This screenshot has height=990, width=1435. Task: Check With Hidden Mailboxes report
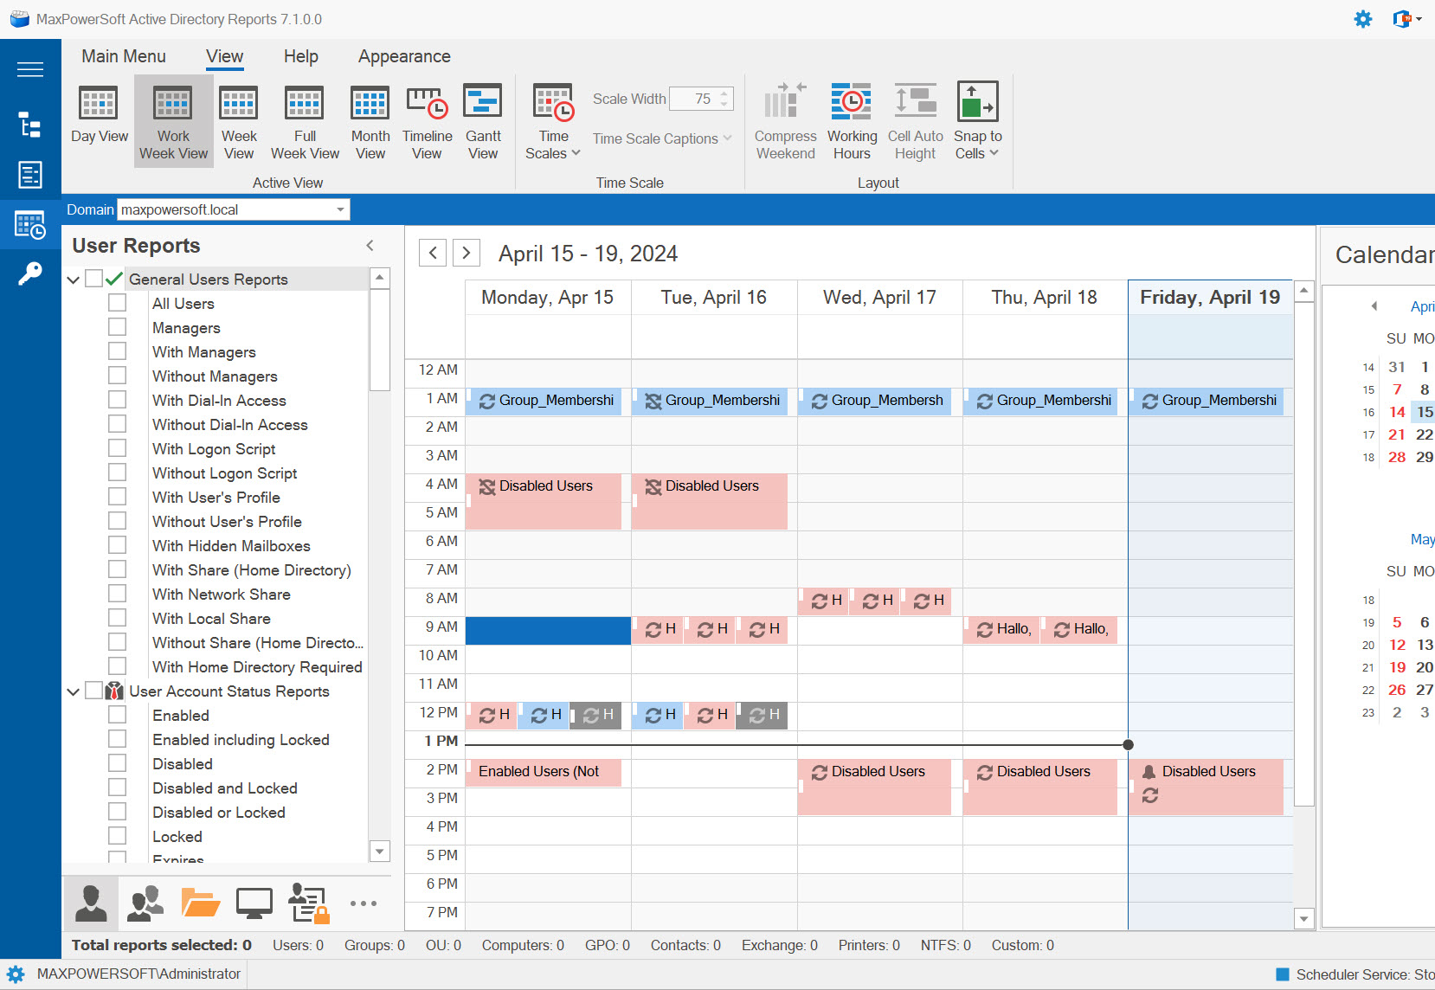click(118, 545)
